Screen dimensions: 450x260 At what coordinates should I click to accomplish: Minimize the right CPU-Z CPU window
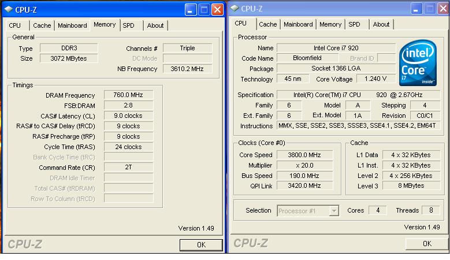[416, 9]
